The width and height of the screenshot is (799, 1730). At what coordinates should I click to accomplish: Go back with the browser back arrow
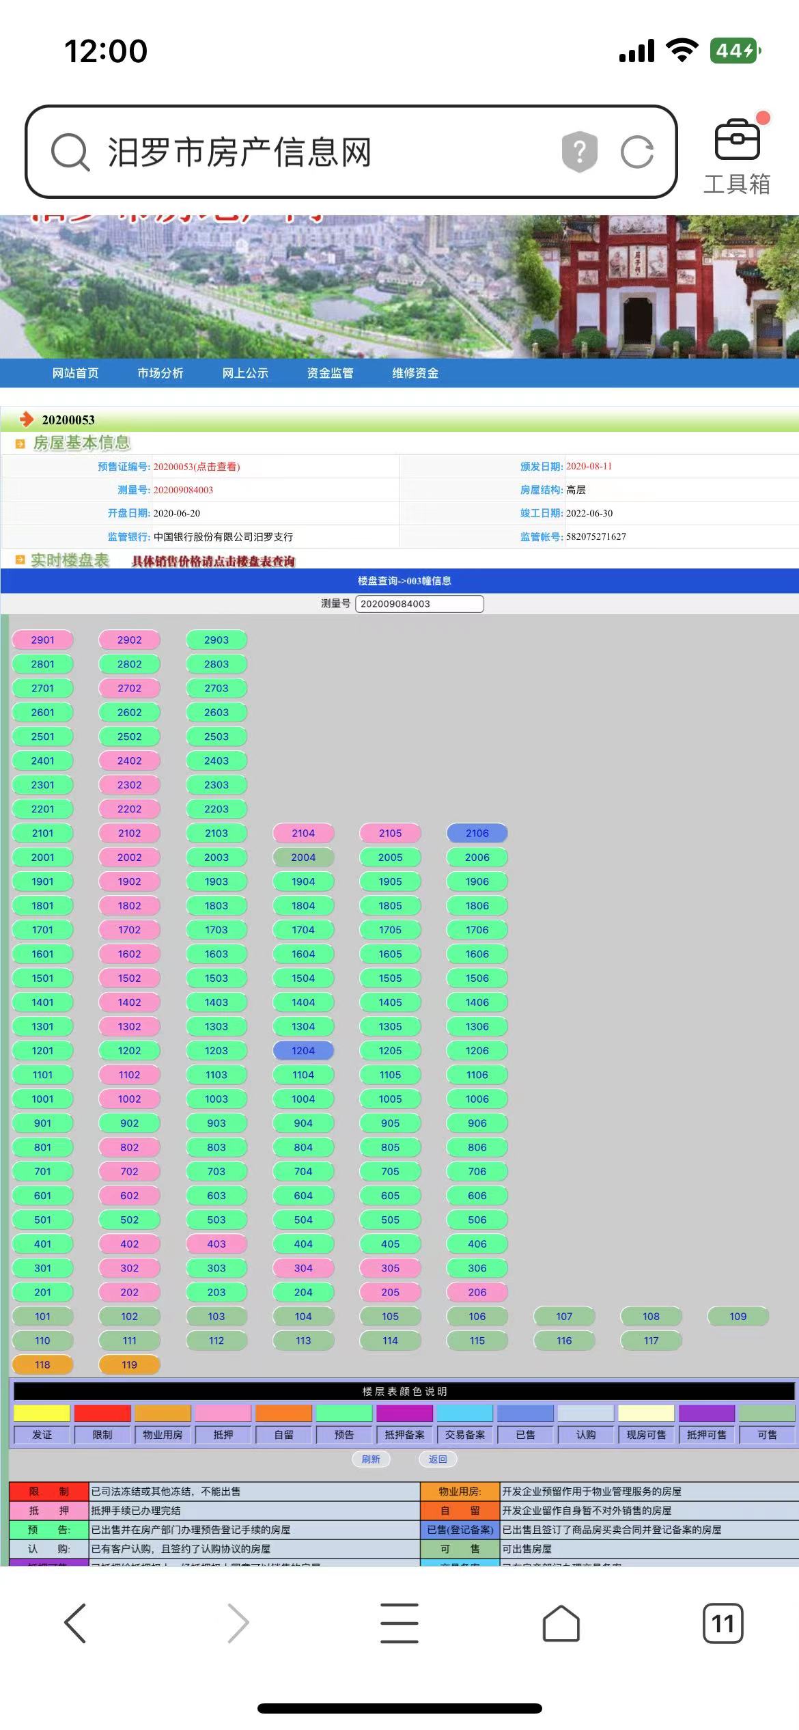(x=75, y=1623)
